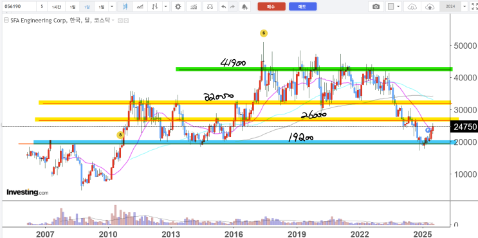Screen dimensions: 478x238
Task: Click the second small legend icon
Action: [126, 21]
